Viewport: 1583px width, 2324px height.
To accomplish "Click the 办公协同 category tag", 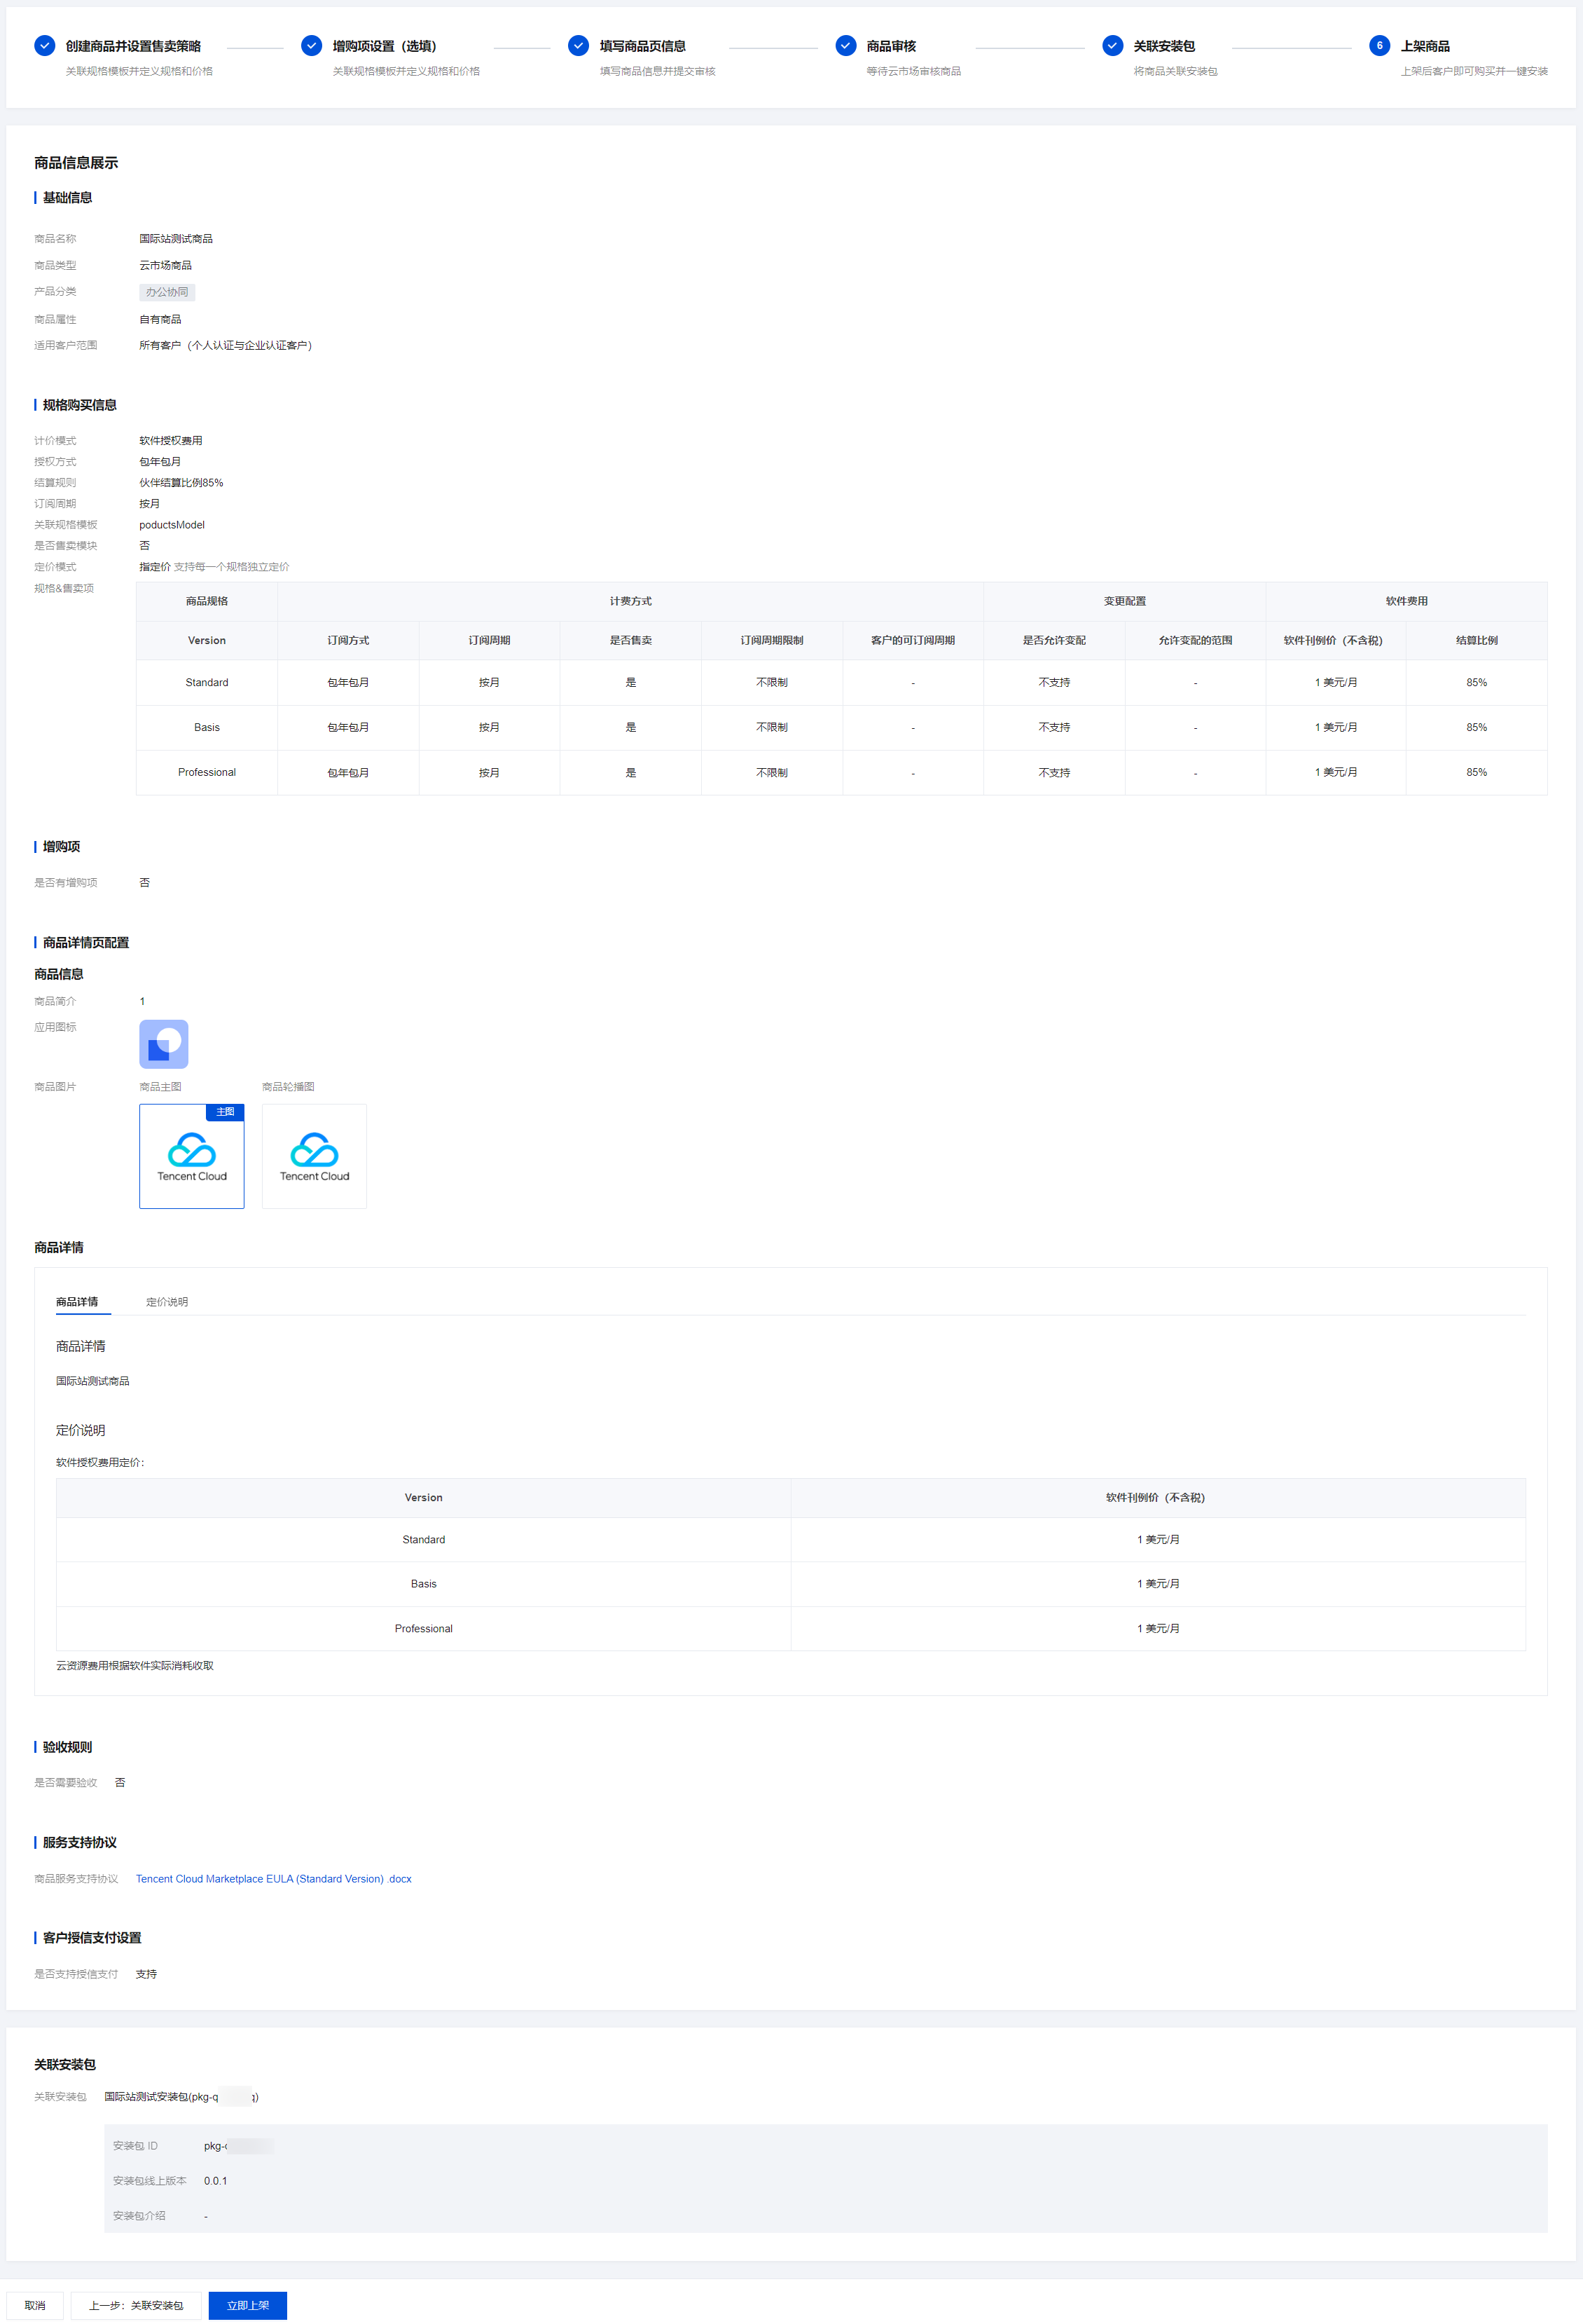I will (x=167, y=292).
